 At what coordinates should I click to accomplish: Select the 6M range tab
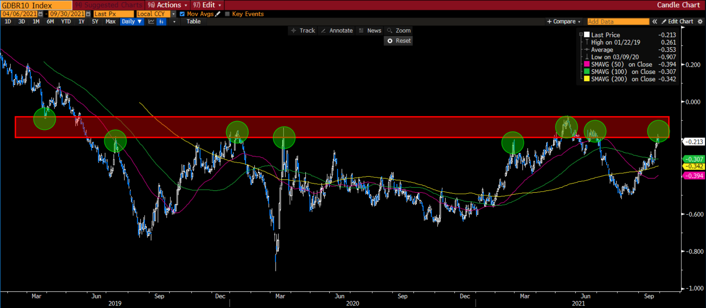[50, 22]
